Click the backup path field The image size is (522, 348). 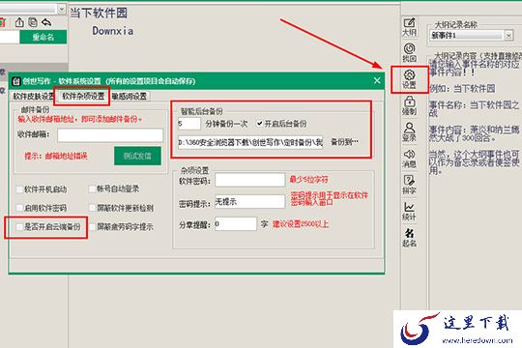click(x=250, y=142)
